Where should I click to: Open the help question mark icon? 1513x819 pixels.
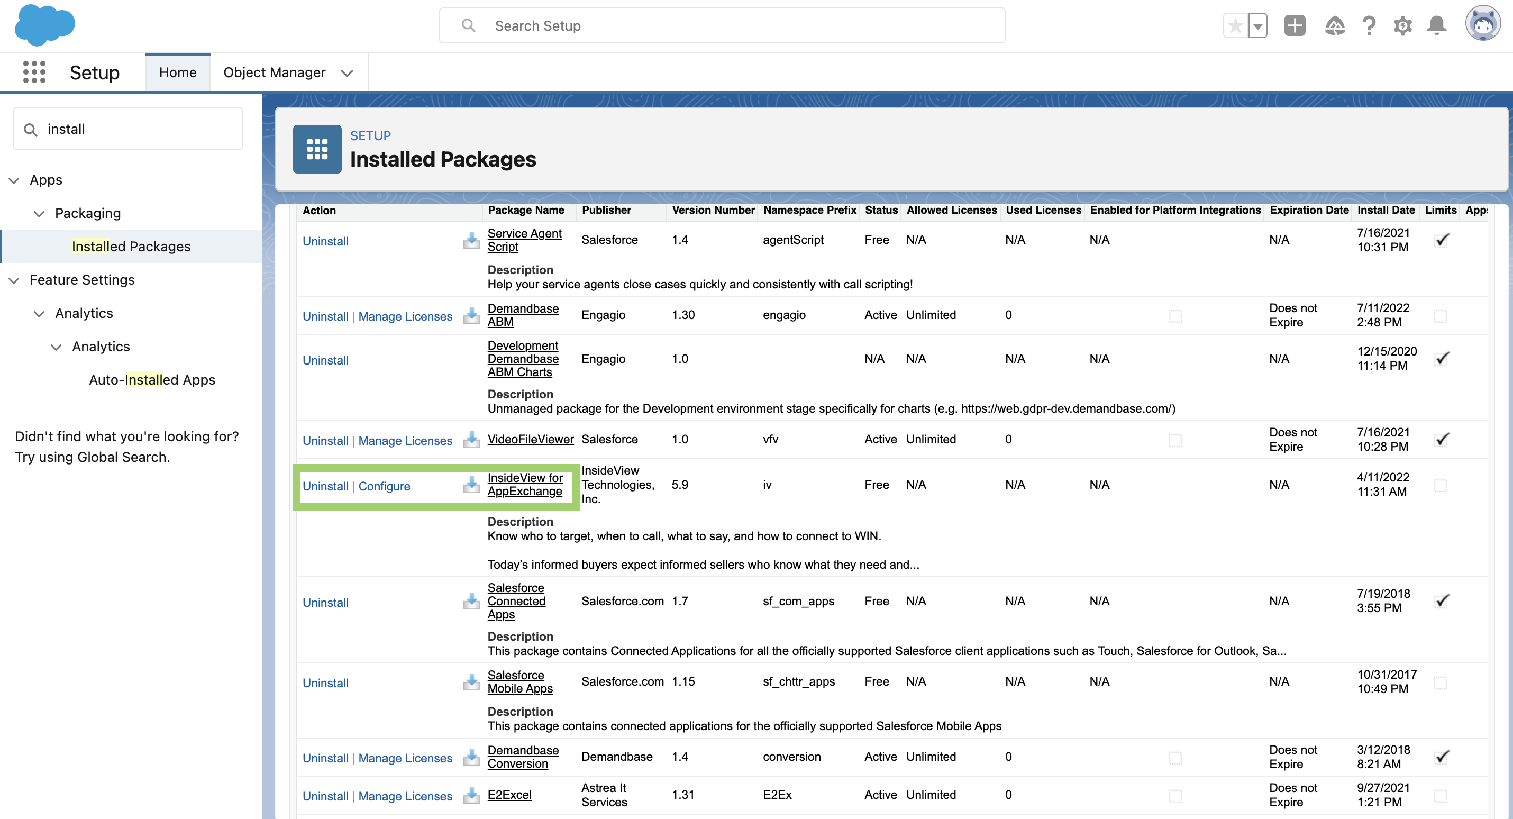pyautogui.click(x=1369, y=26)
